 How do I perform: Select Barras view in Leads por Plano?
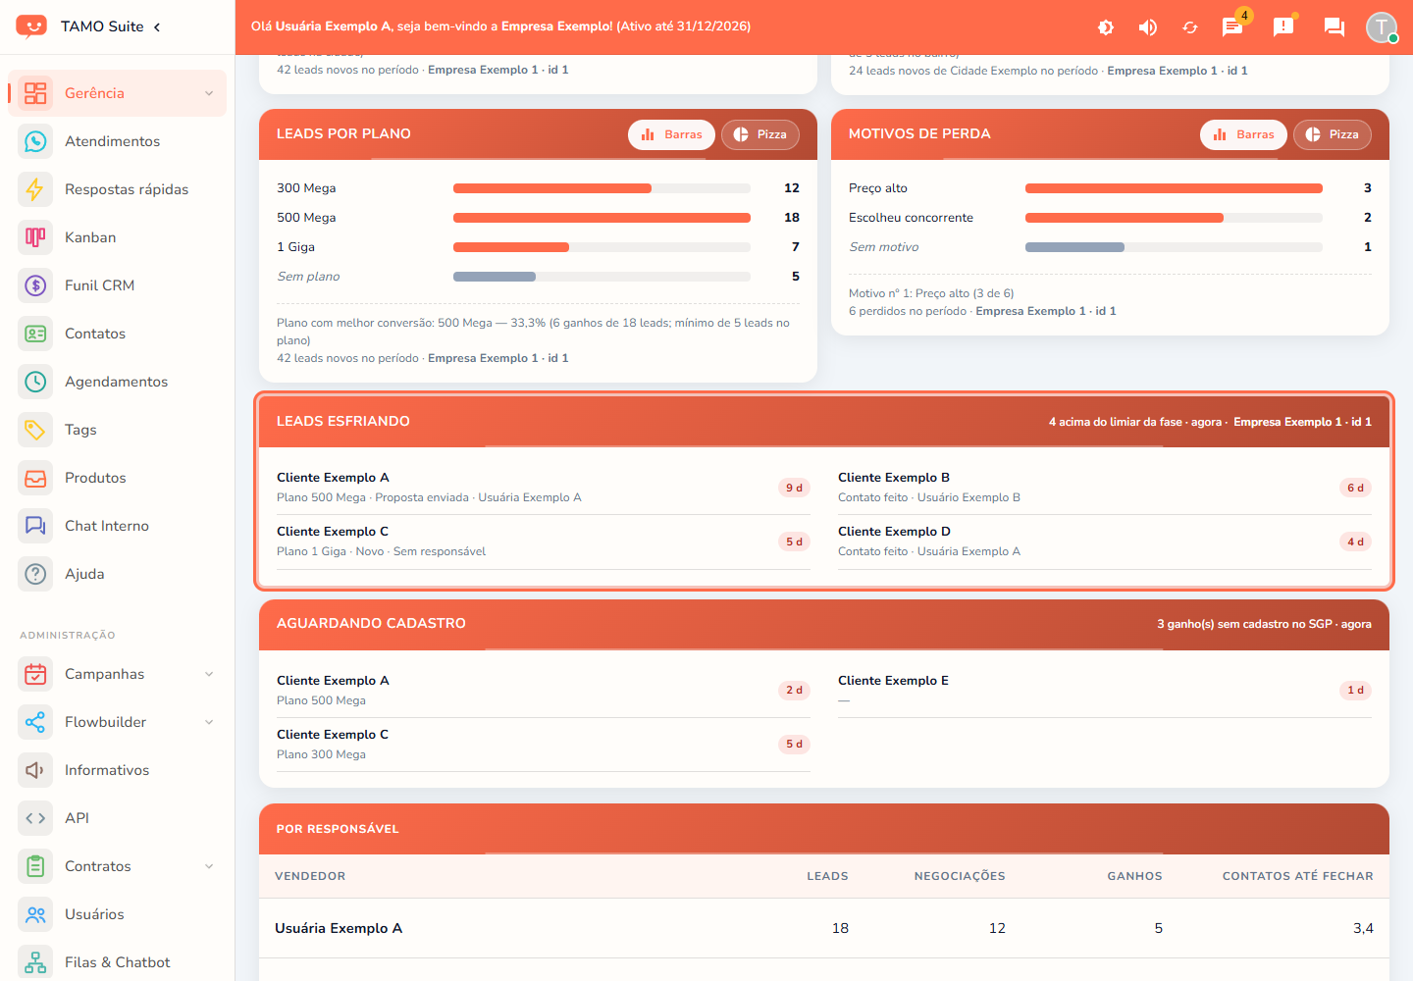(x=671, y=134)
